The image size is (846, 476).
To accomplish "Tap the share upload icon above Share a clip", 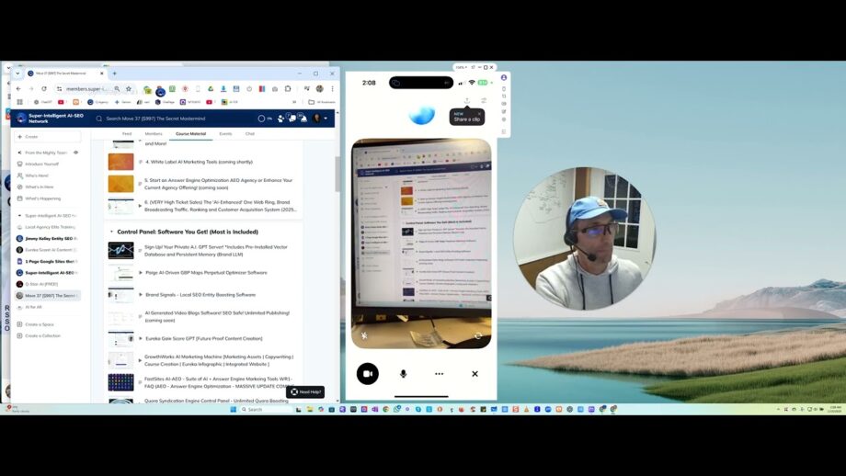I will (x=467, y=101).
